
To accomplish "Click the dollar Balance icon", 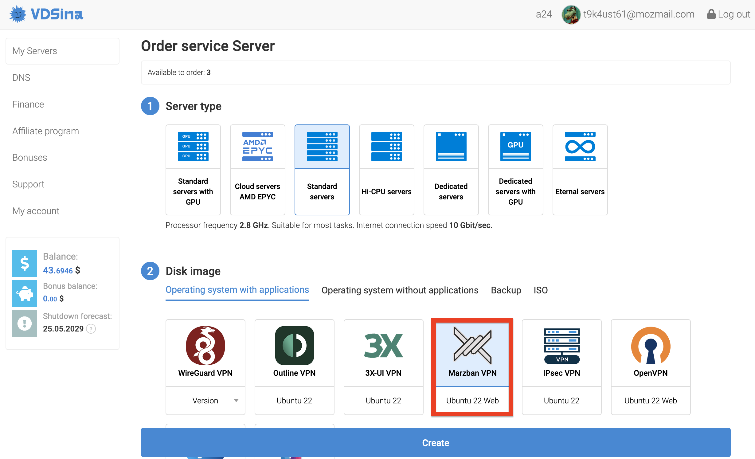I will point(25,263).
